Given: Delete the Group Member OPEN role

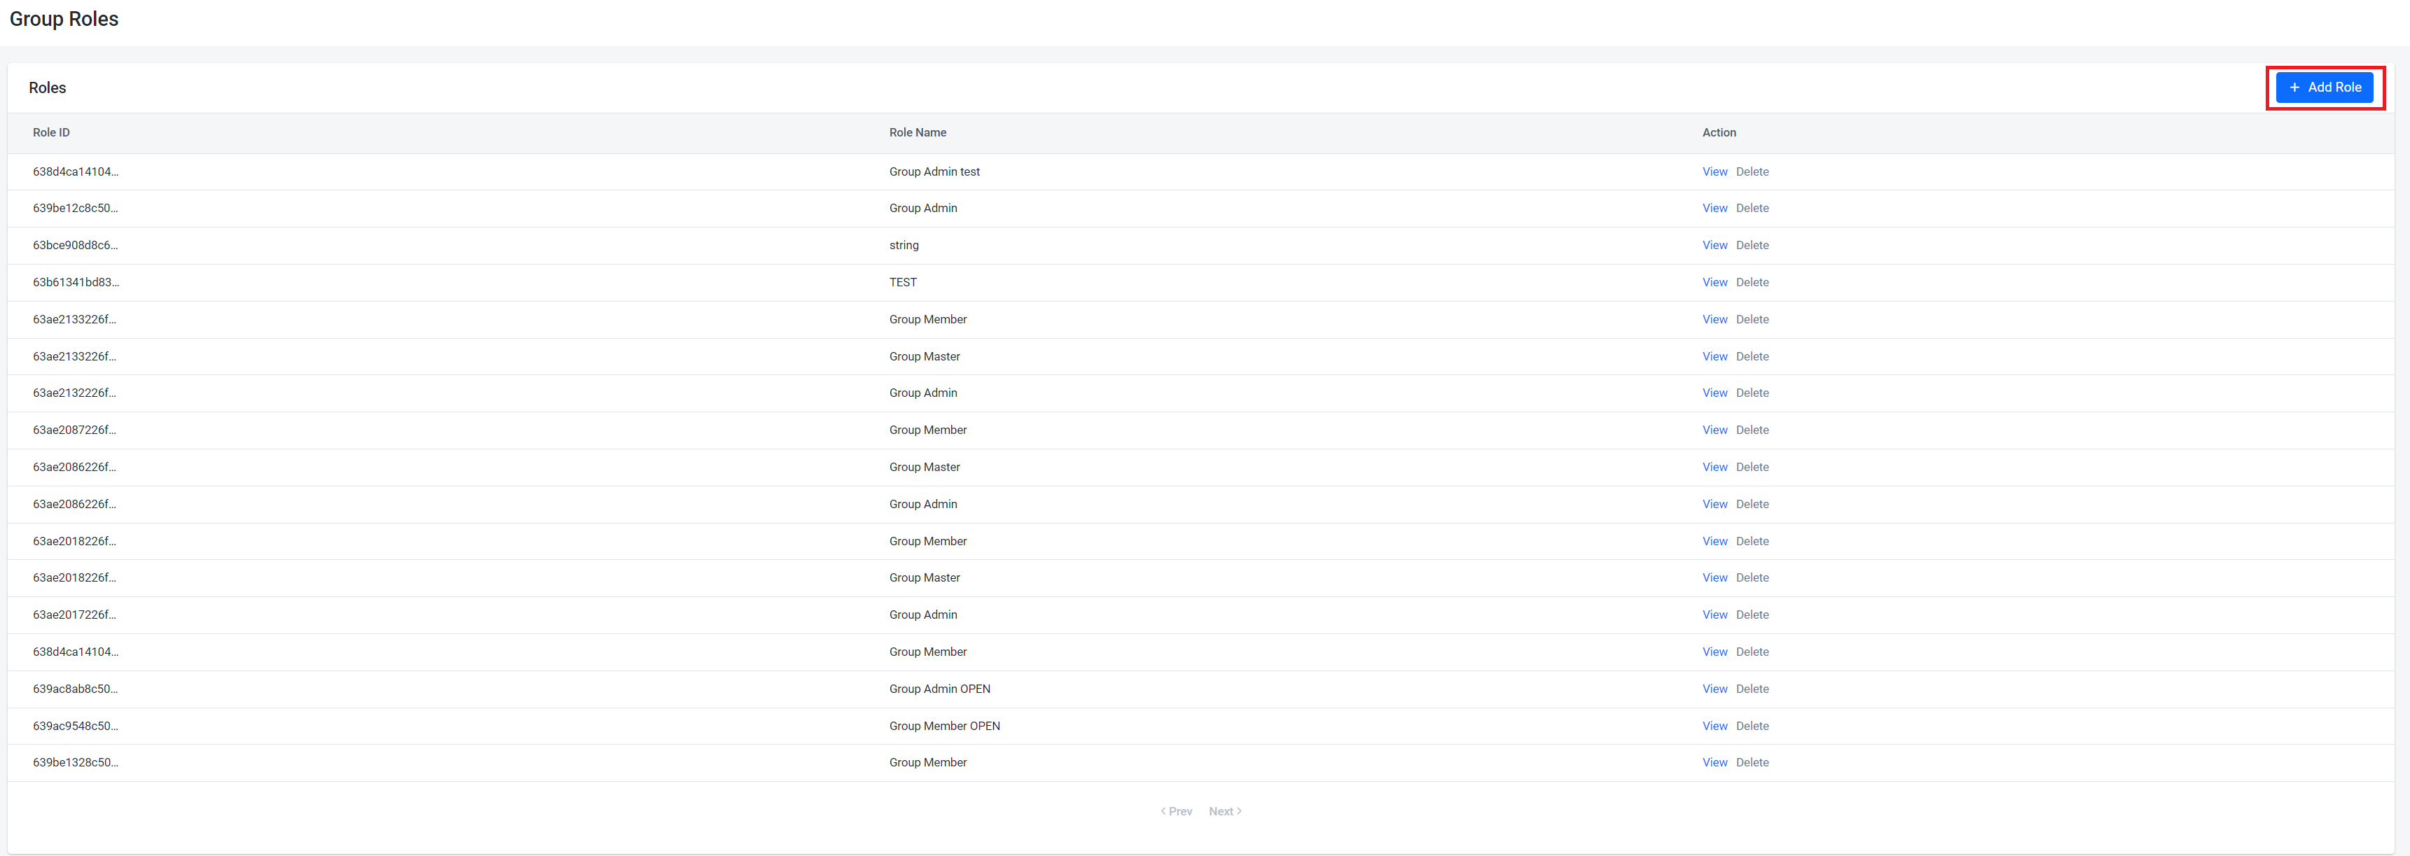Looking at the screenshot, I should pos(1752,726).
